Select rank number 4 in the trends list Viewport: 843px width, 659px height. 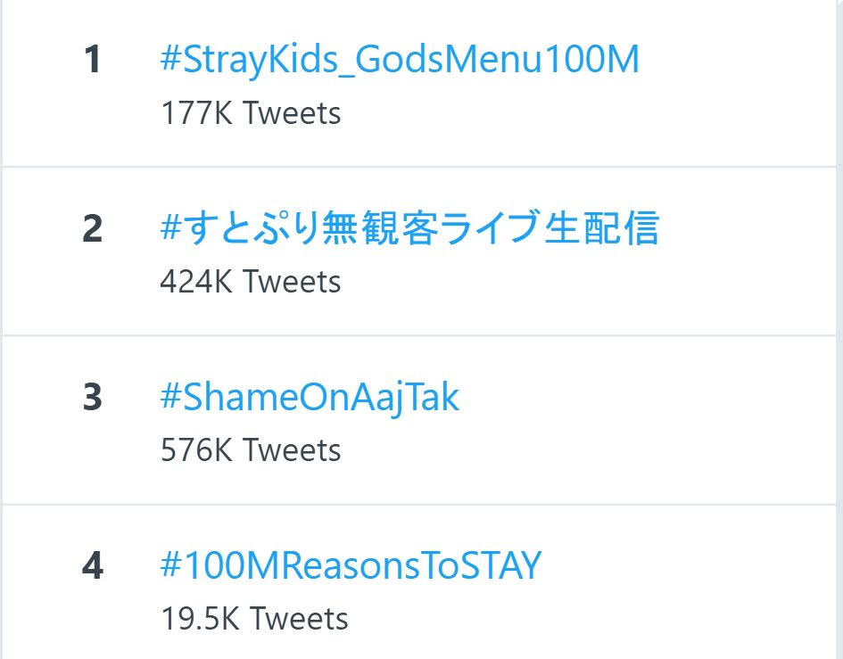(93, 565)
